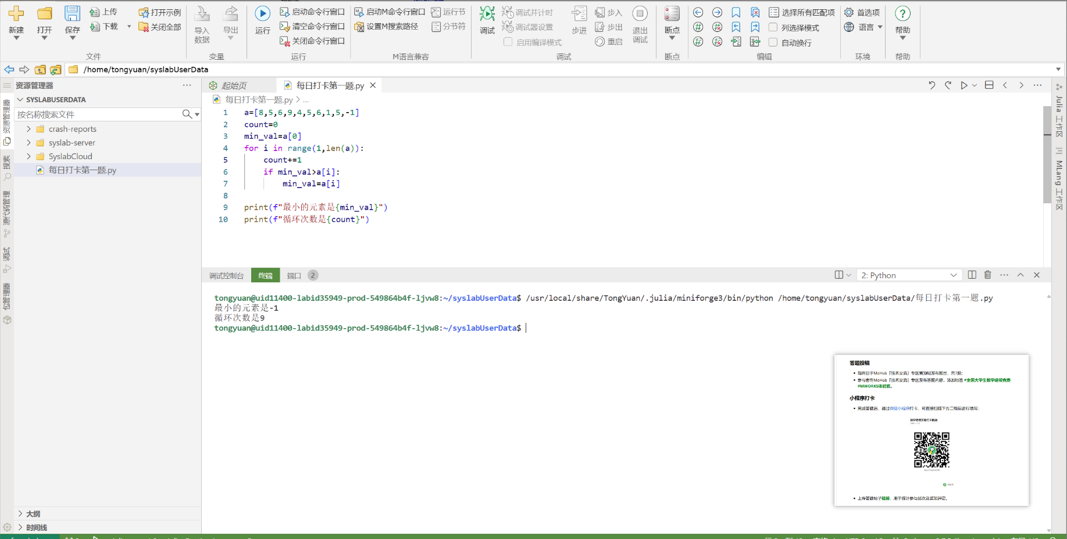Click 启动命令行窗口 button
This screenshot has height=539, width=1067.
(x=312, y=12)
